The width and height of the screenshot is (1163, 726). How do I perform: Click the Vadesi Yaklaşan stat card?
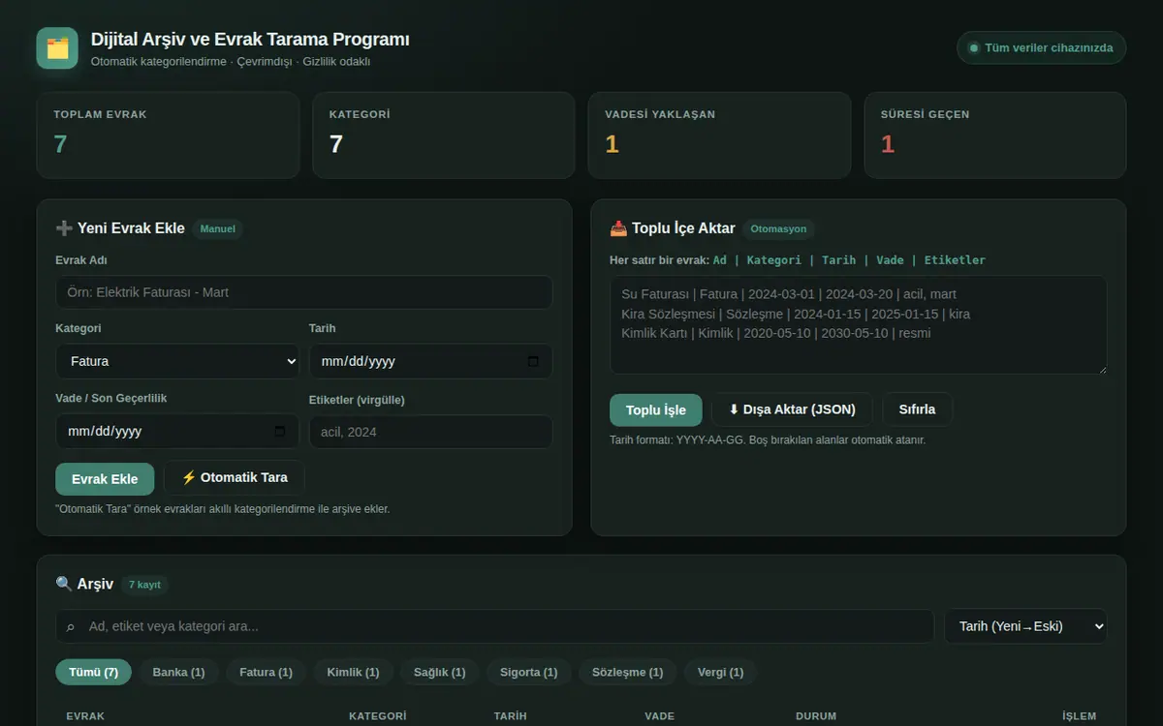pos(719,136)
